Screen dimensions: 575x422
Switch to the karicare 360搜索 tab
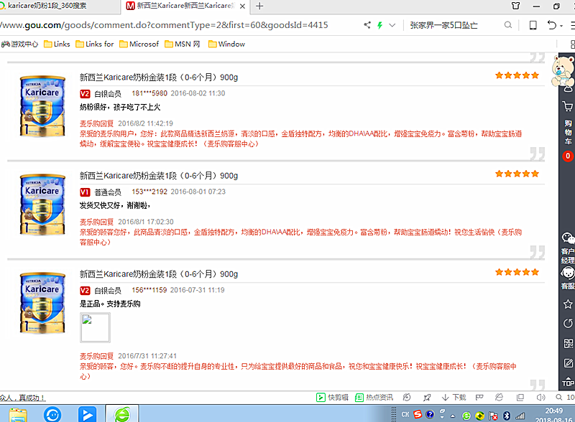click(56, 6)
